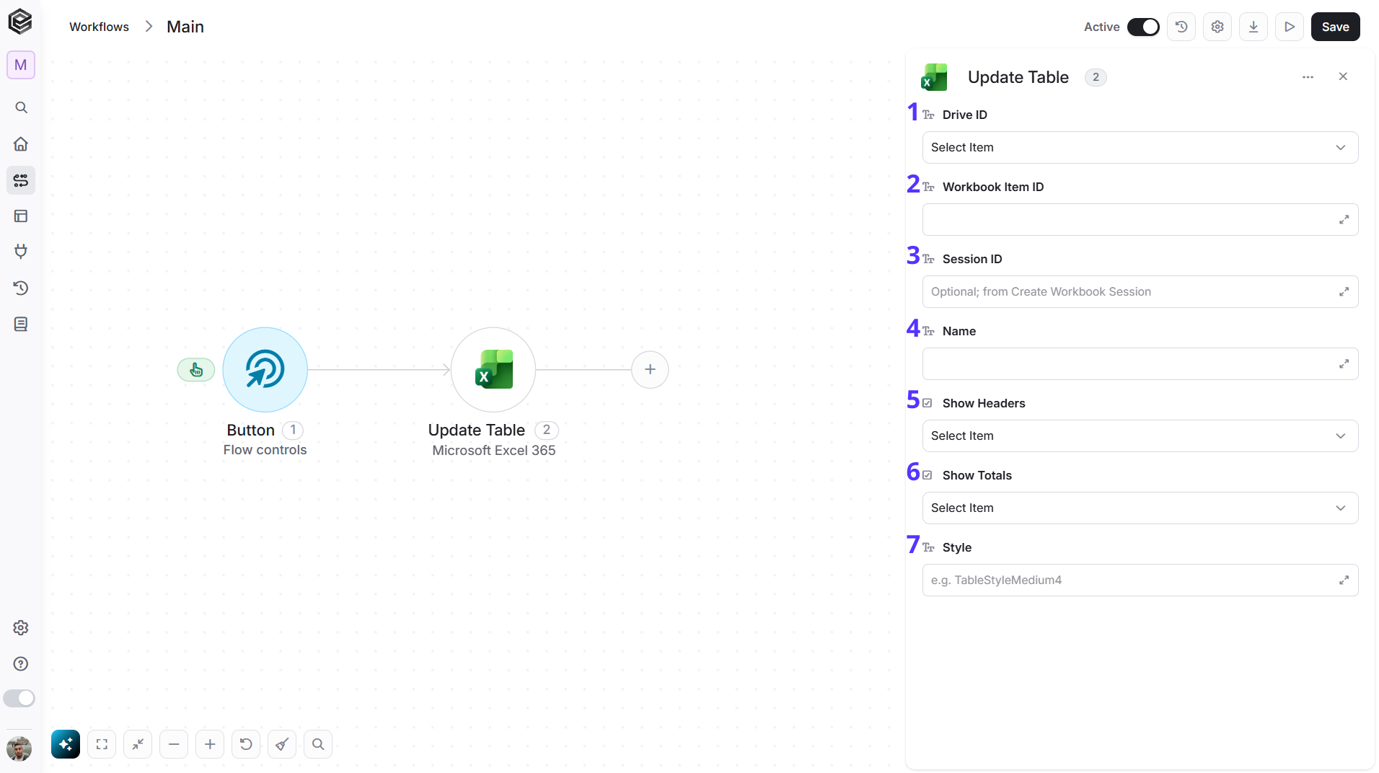This screenshot has width=1379, height=773.
Task: Open the workflows icon in sidebar
Action: [21, 180]
